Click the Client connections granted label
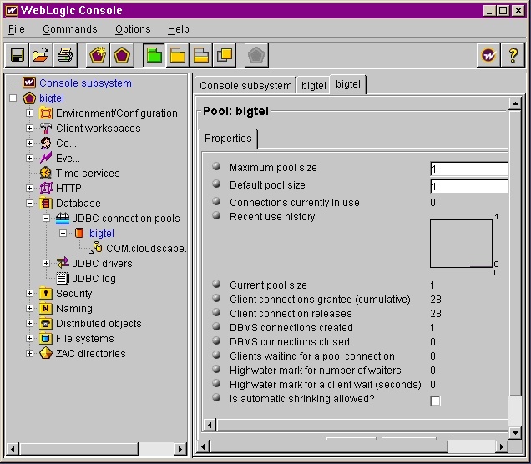The width and height of the screenshot is (531, 464). 320,300
